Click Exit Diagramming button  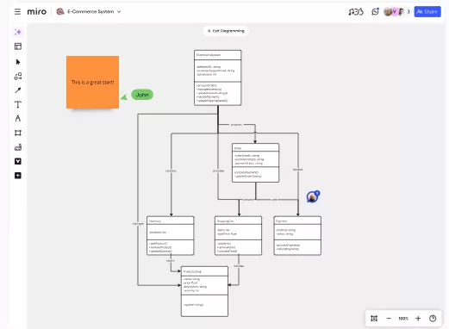tap(226, 31)
